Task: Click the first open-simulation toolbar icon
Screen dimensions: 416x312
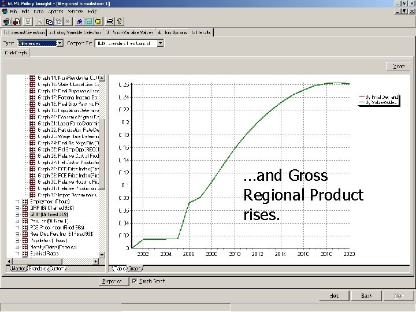Action: pyautogui.click(x=7, y=21)
